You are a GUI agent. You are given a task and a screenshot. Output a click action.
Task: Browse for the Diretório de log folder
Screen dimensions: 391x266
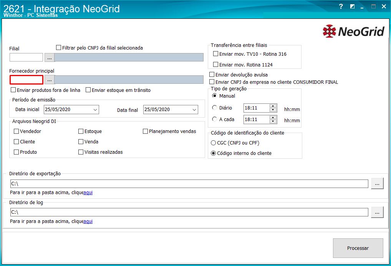pyautogui.click(x=377, y=212)
